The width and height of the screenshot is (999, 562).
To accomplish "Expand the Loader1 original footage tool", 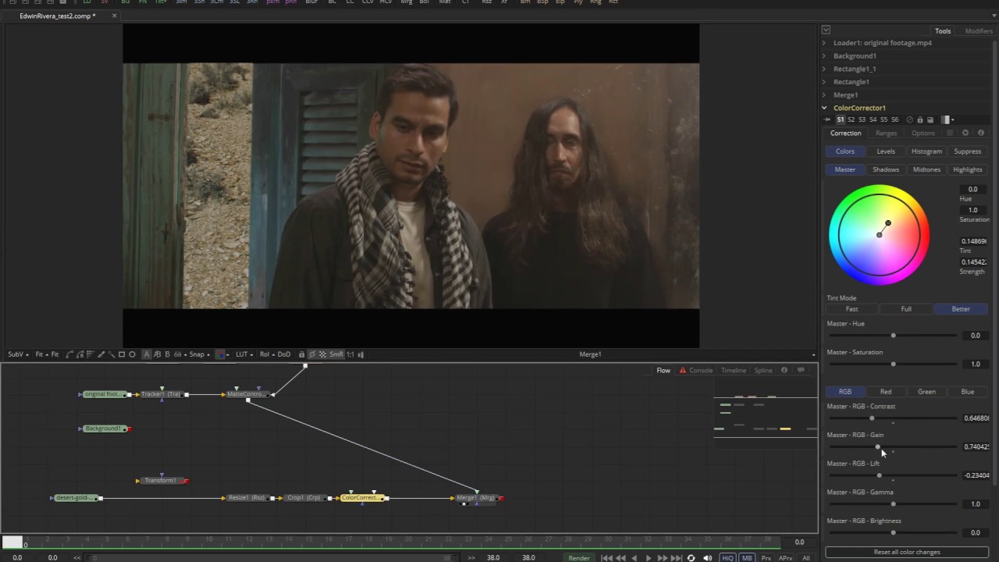I will tap(824, 43).
